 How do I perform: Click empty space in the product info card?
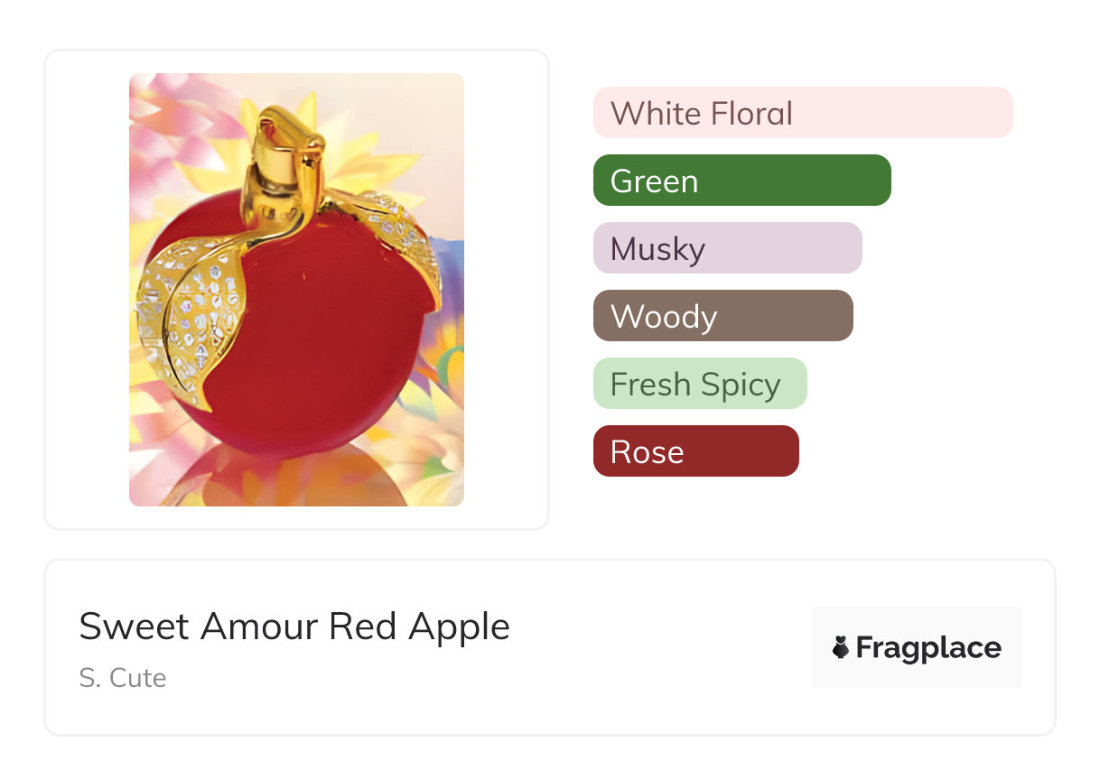tap(659, 650)
